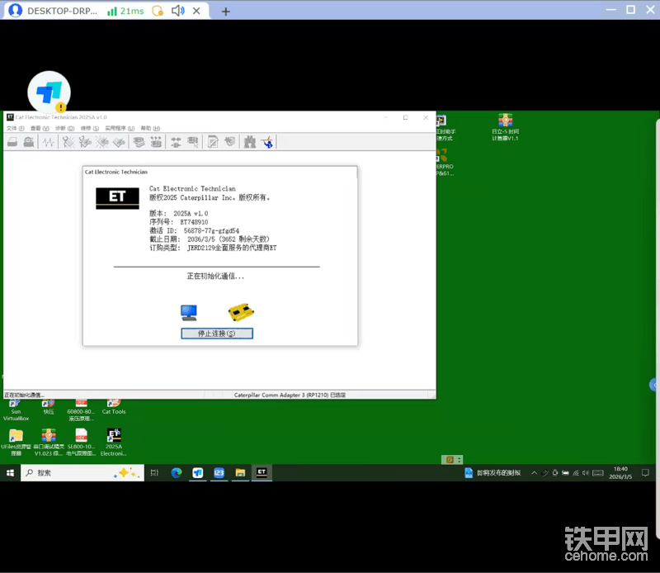Open the Status waveform tool
This screenshot has height=573, width=660.
pos(49,142)
